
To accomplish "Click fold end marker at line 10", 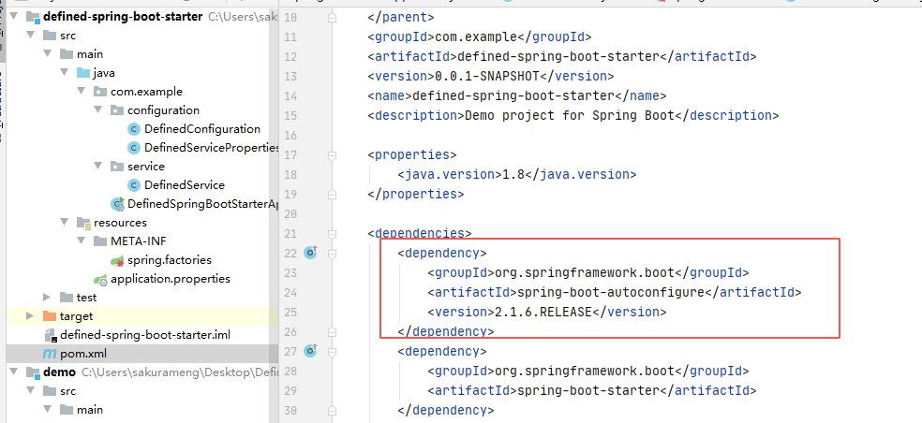I will pyautogui.click(x=333, y=18).
